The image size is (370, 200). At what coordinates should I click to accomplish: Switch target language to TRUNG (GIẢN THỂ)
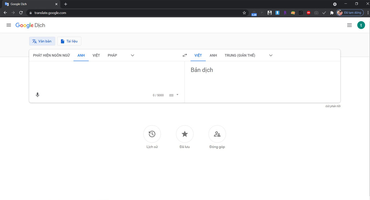click(x=240, y=55)
